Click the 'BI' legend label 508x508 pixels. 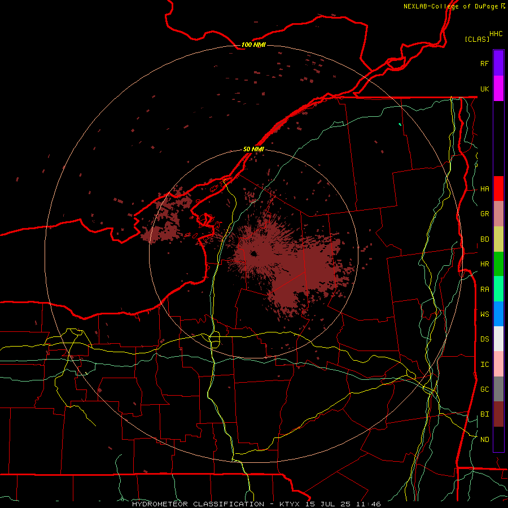pos(484,414)
